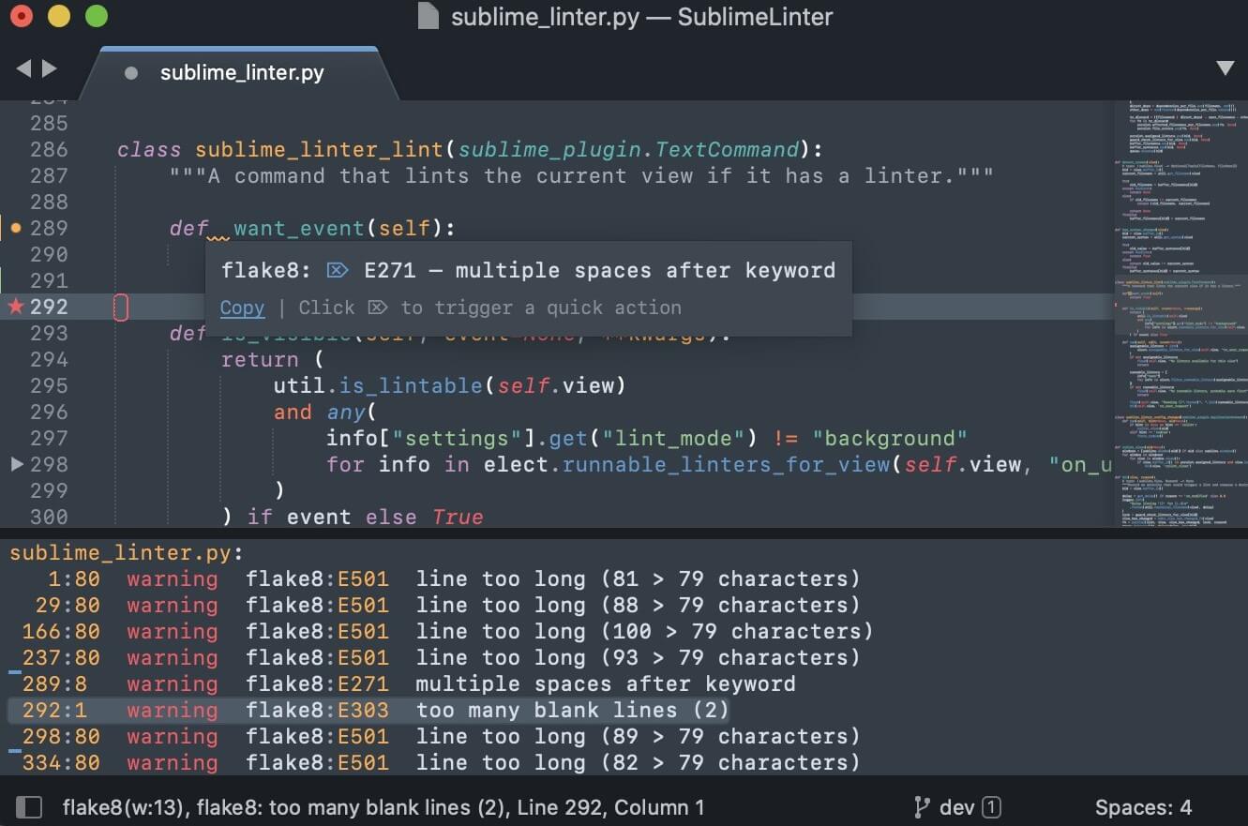Click the previous tab arrow

pos(23,68)
